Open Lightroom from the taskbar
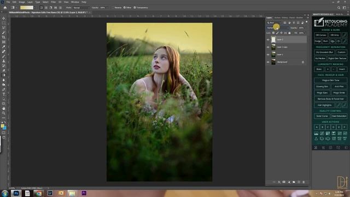This screenshot has height=197, width=350. (x=50, y=193)
